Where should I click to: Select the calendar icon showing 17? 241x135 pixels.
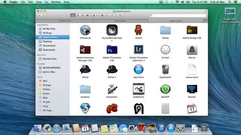pos(192,108)
